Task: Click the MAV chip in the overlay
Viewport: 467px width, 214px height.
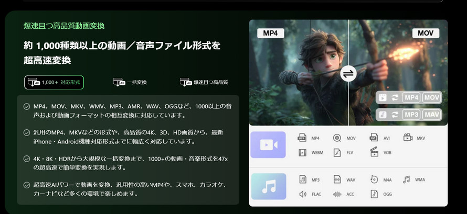Action: pyautogui.click(x=431, y=115)
